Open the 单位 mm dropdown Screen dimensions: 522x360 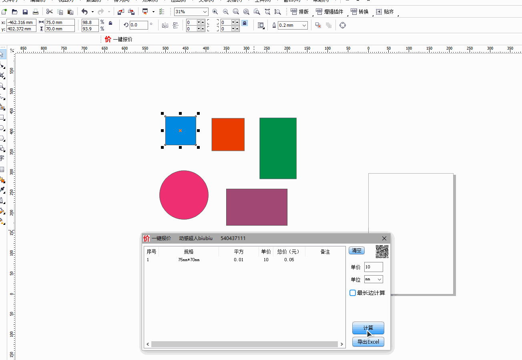380,279
